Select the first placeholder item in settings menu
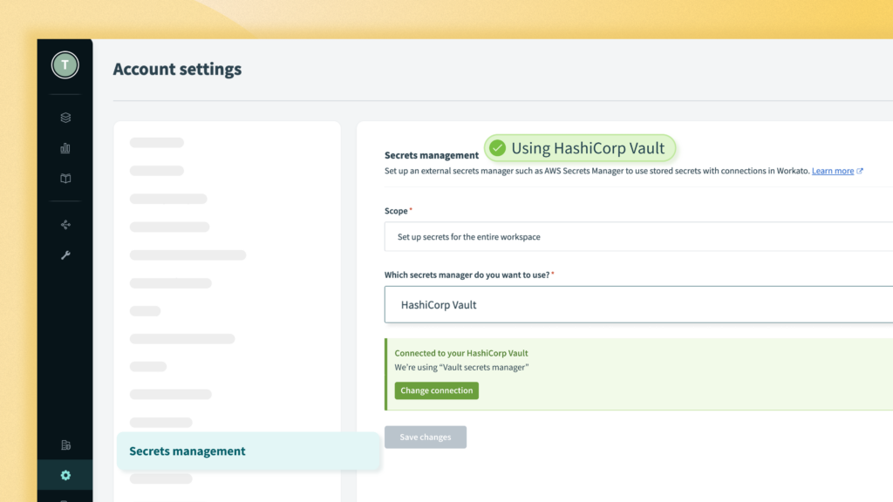Viewport: 893px width, 502px height. (157, 142)
